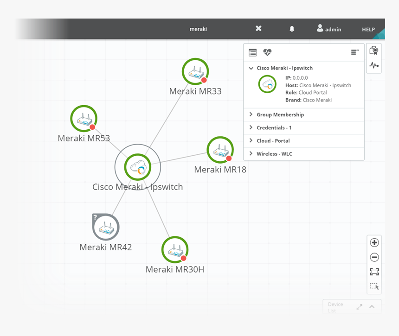Select the Meraki MR30H node
Viewport: 399px width, 336px height.
click(x=175, y=250)
